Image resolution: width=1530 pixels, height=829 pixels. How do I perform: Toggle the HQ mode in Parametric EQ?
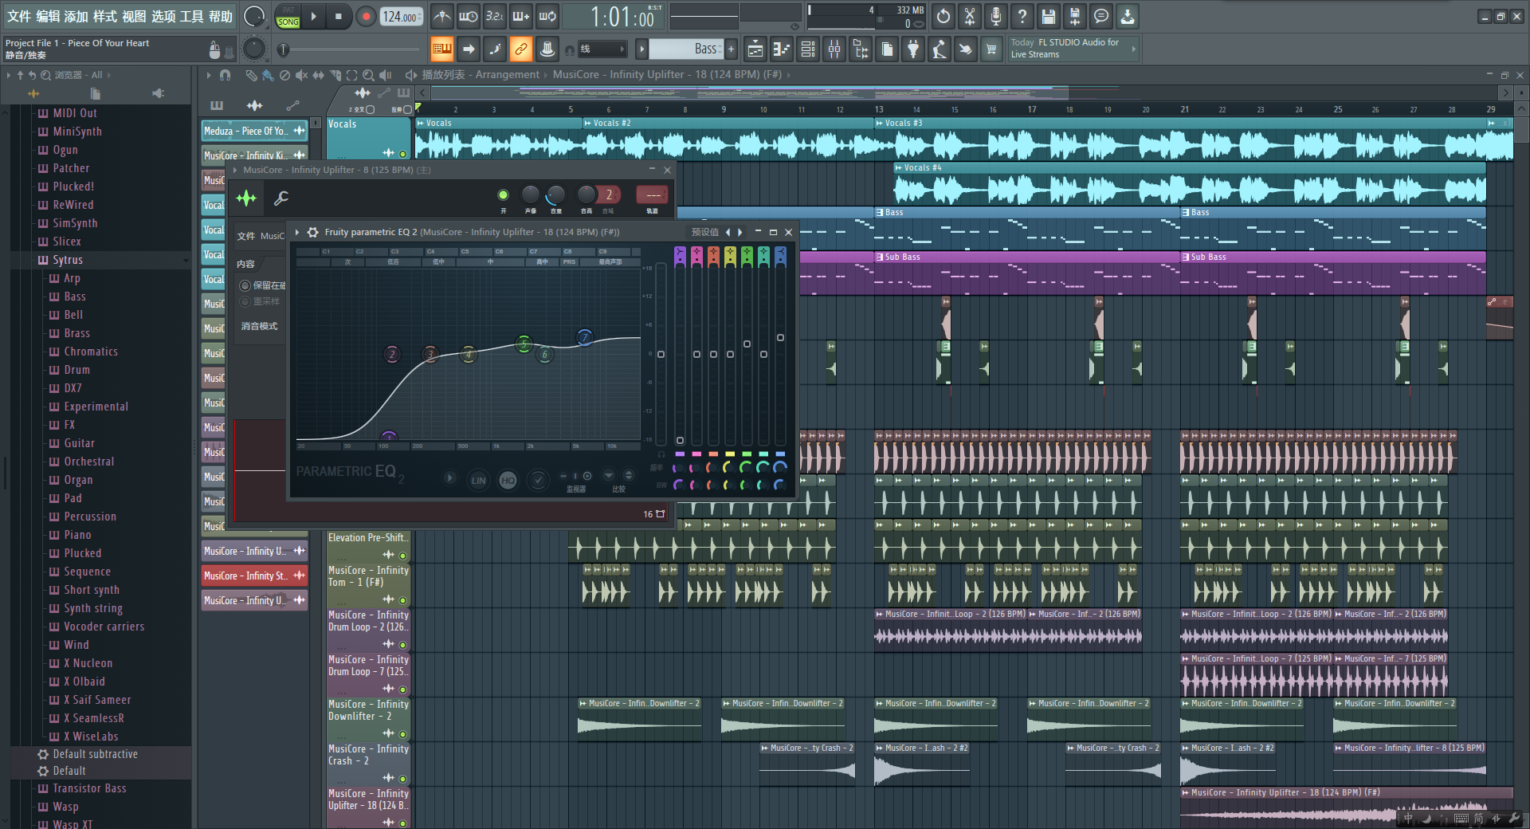[x=508, y=480]
